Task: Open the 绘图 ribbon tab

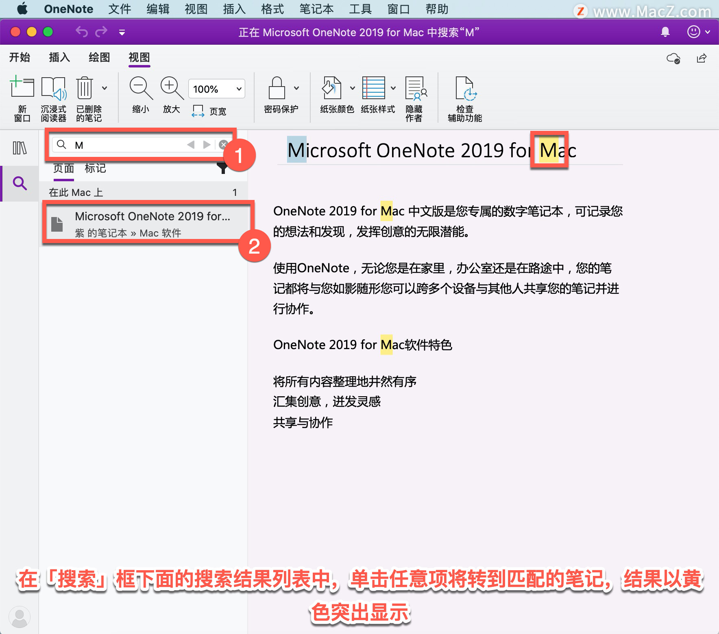Action: click(99, 57)
